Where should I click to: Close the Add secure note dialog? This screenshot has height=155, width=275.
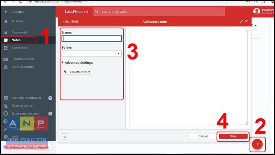[246, 21]
